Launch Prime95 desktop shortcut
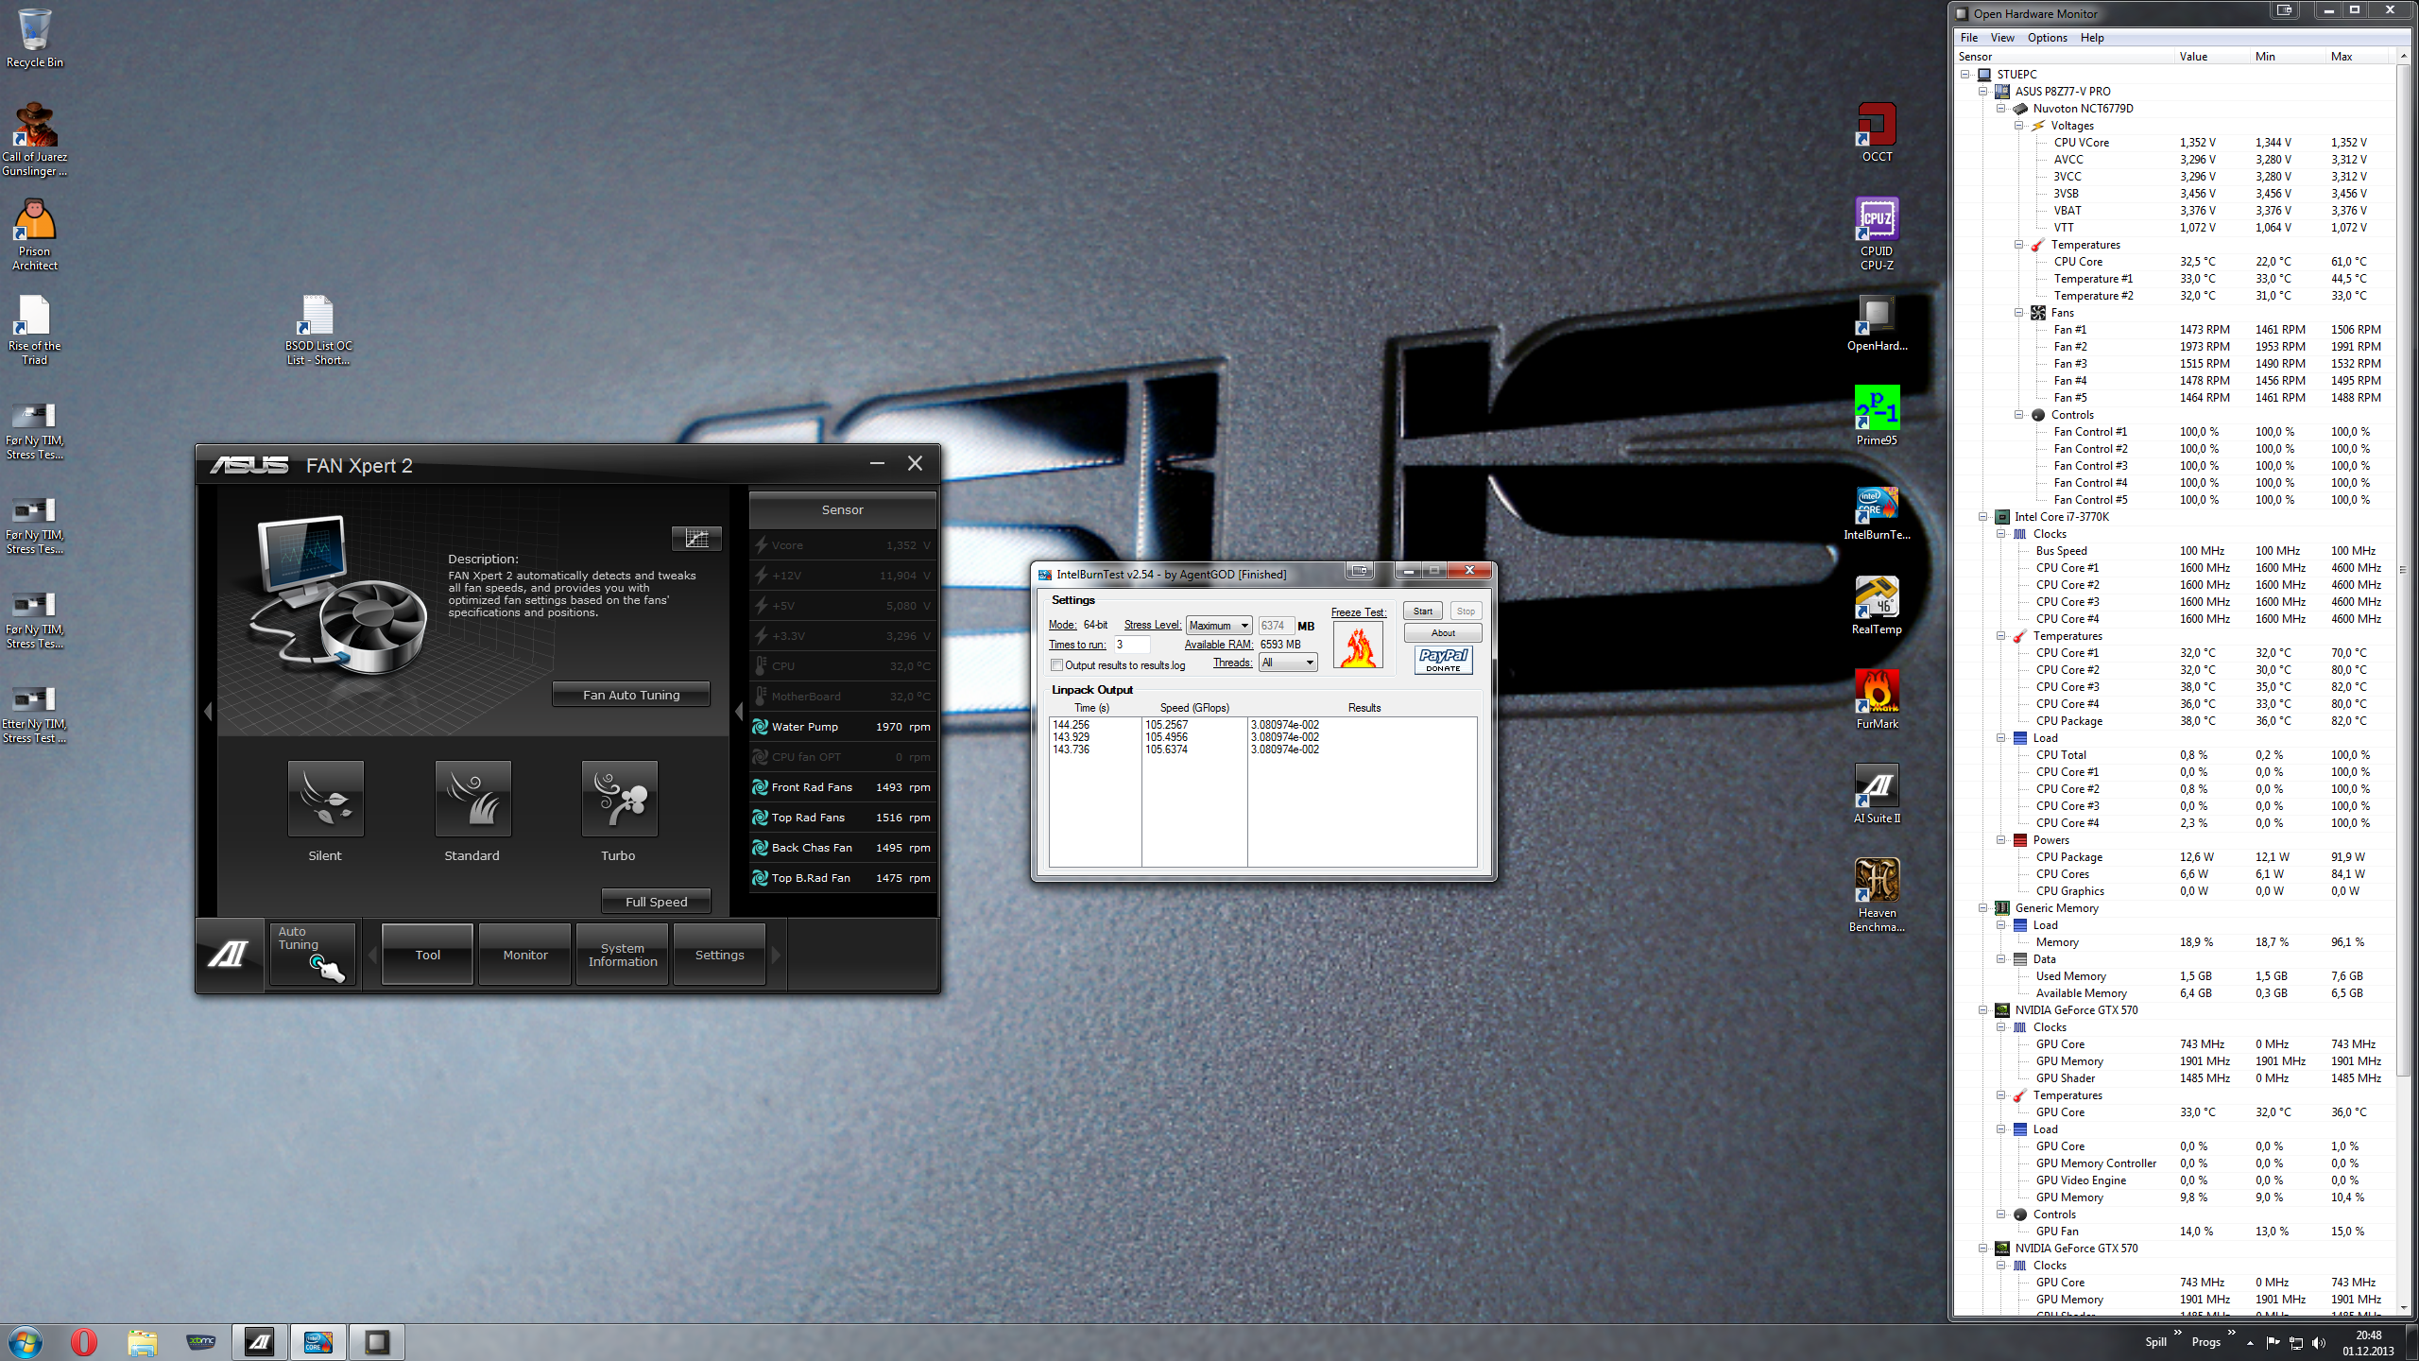This screenshot has height=1361, width=2419. click(1877, 416)
